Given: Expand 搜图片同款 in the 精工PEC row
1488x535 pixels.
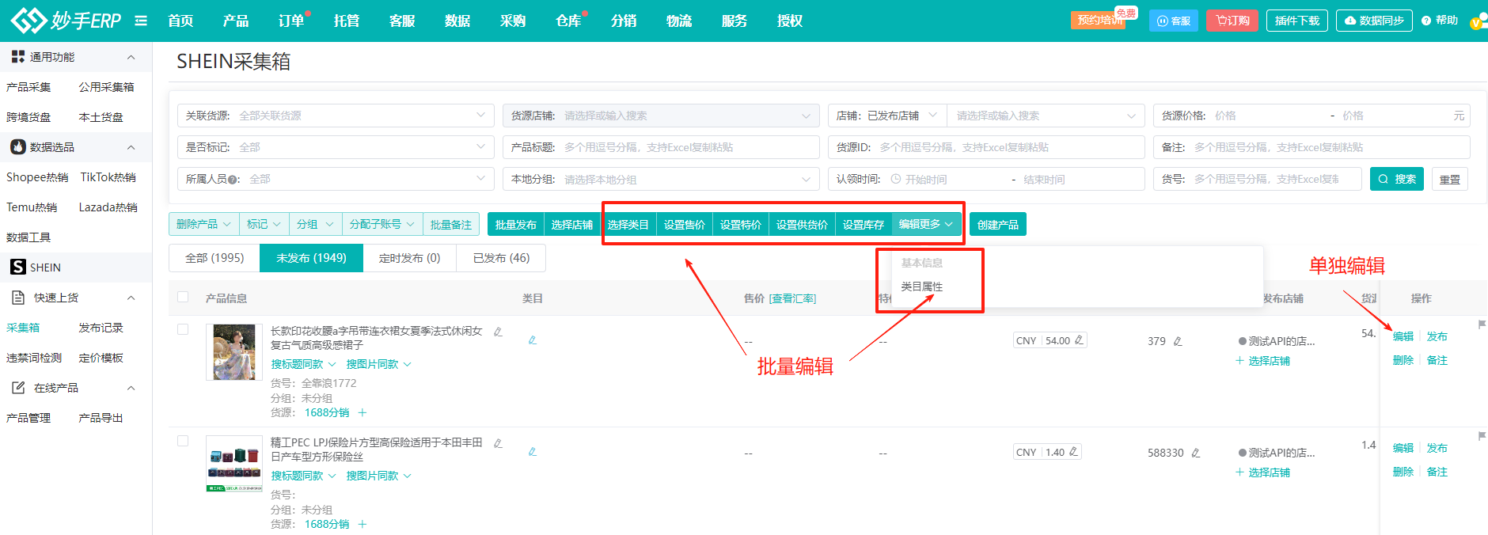Looking at the screenshot, I should pos(379,476).
